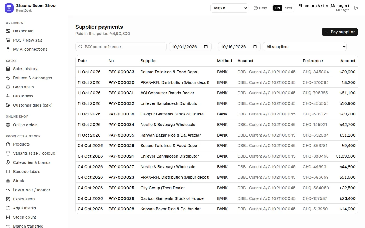
Task: Click the My AI connections plug icon
Action: click(x=8, y=49)
